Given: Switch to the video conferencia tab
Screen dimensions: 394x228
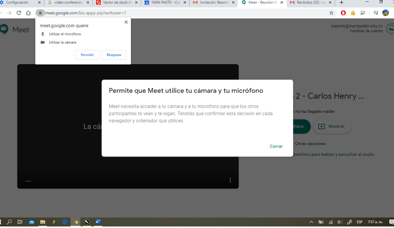Looking at the screenshot, I should [x=68, y=3].
